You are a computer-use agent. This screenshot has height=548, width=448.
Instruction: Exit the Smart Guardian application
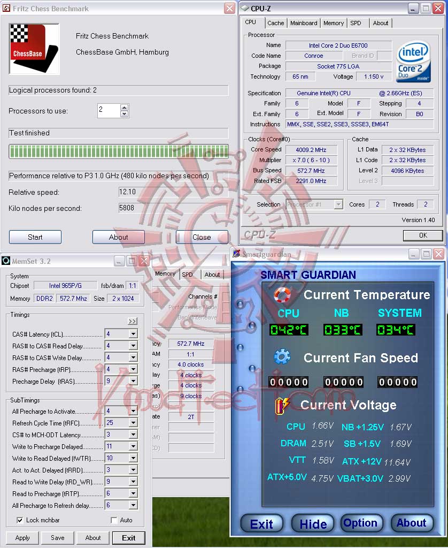pos(261,524)
